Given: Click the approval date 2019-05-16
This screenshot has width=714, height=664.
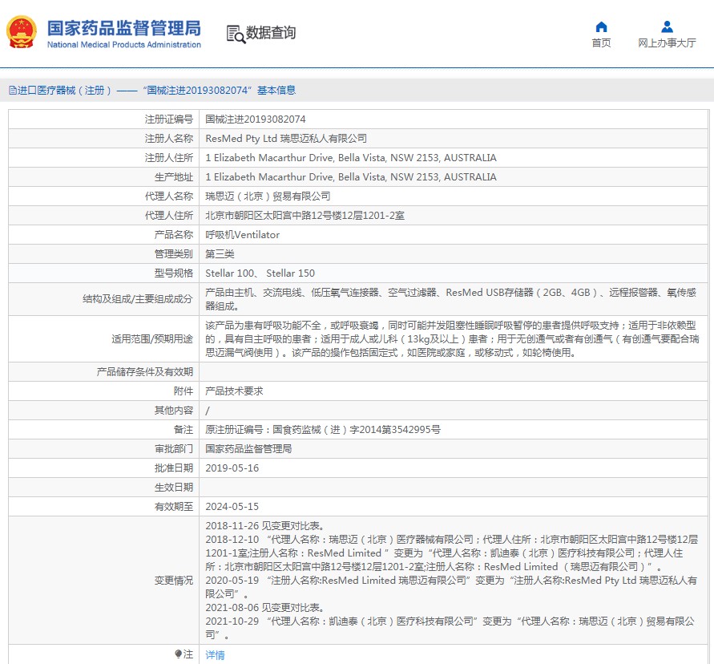Looking at the screenshot, I should (232, 468).
